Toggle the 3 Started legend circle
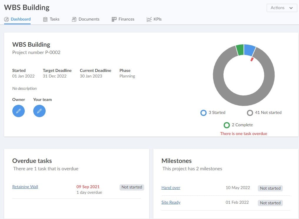 coord(203,113)
